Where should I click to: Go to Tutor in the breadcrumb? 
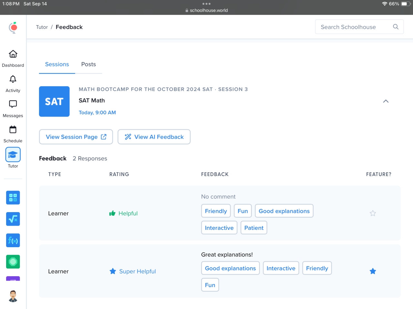point(42,27)
